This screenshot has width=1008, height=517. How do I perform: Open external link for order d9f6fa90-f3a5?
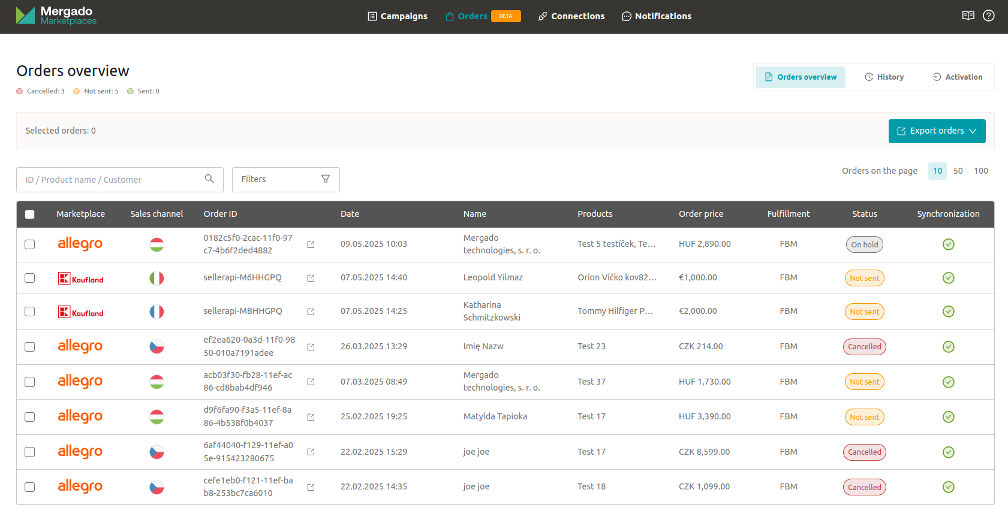pos(311,417)
